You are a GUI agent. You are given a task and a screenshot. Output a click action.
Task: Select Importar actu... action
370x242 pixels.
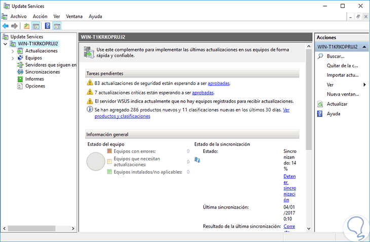click(343, 75)
